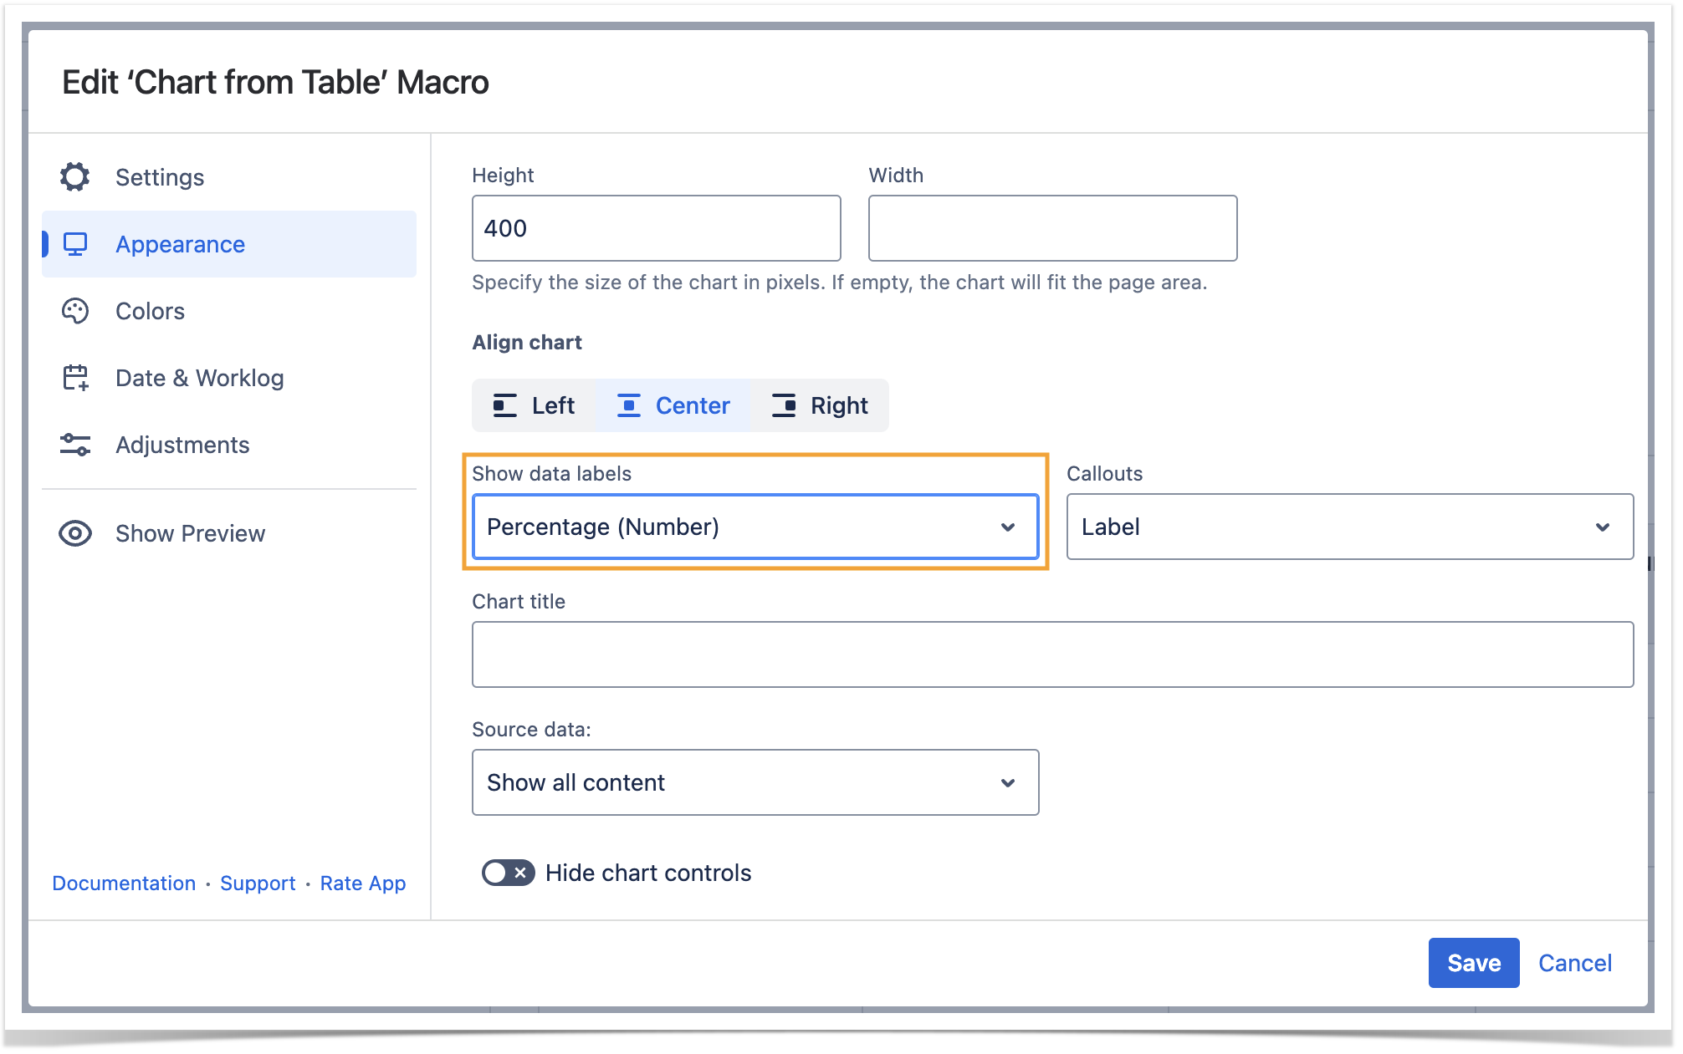Click the align Left icon
This screenshot has width=1683, height=1054.
[504, 405]
